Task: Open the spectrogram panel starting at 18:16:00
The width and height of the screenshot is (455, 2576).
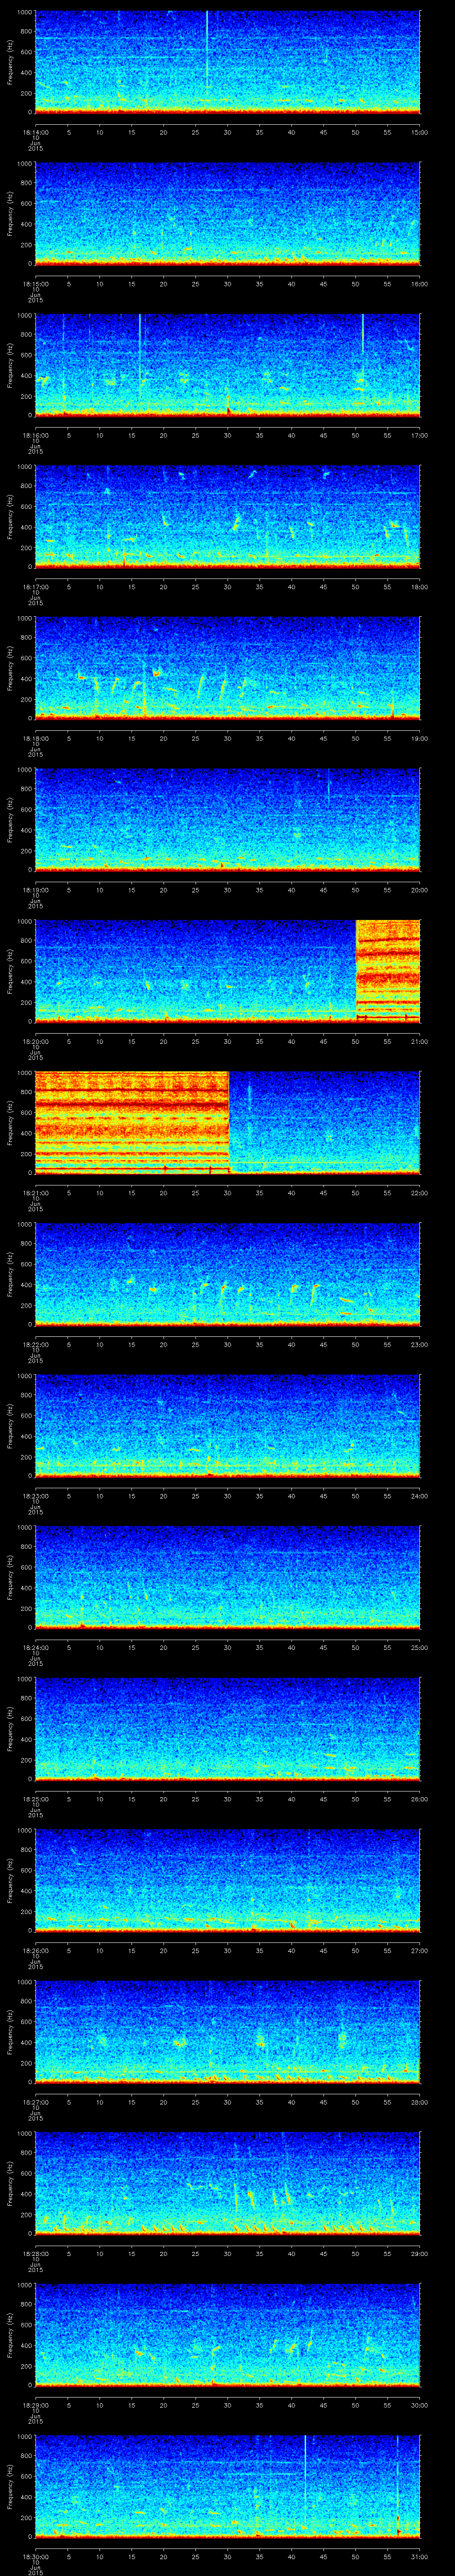Action: pyautogui.click(x=227, y=365)
